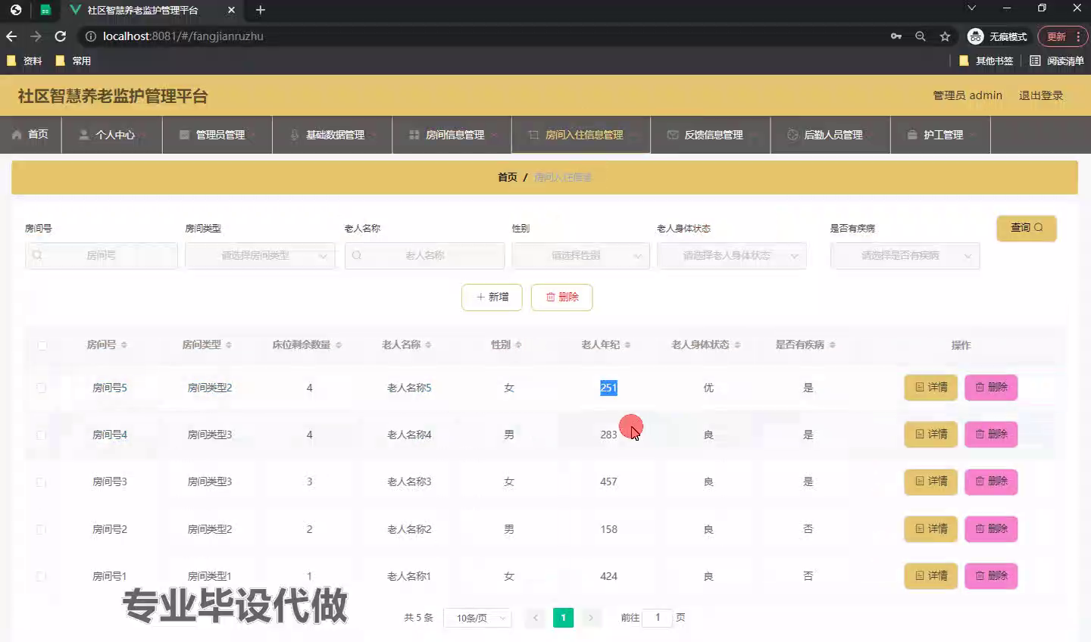Switch to the 社区智慧养老监护管理平台 browser tab
The height and width of the screenshot is (642, 1091).
(x=152, y=11)
